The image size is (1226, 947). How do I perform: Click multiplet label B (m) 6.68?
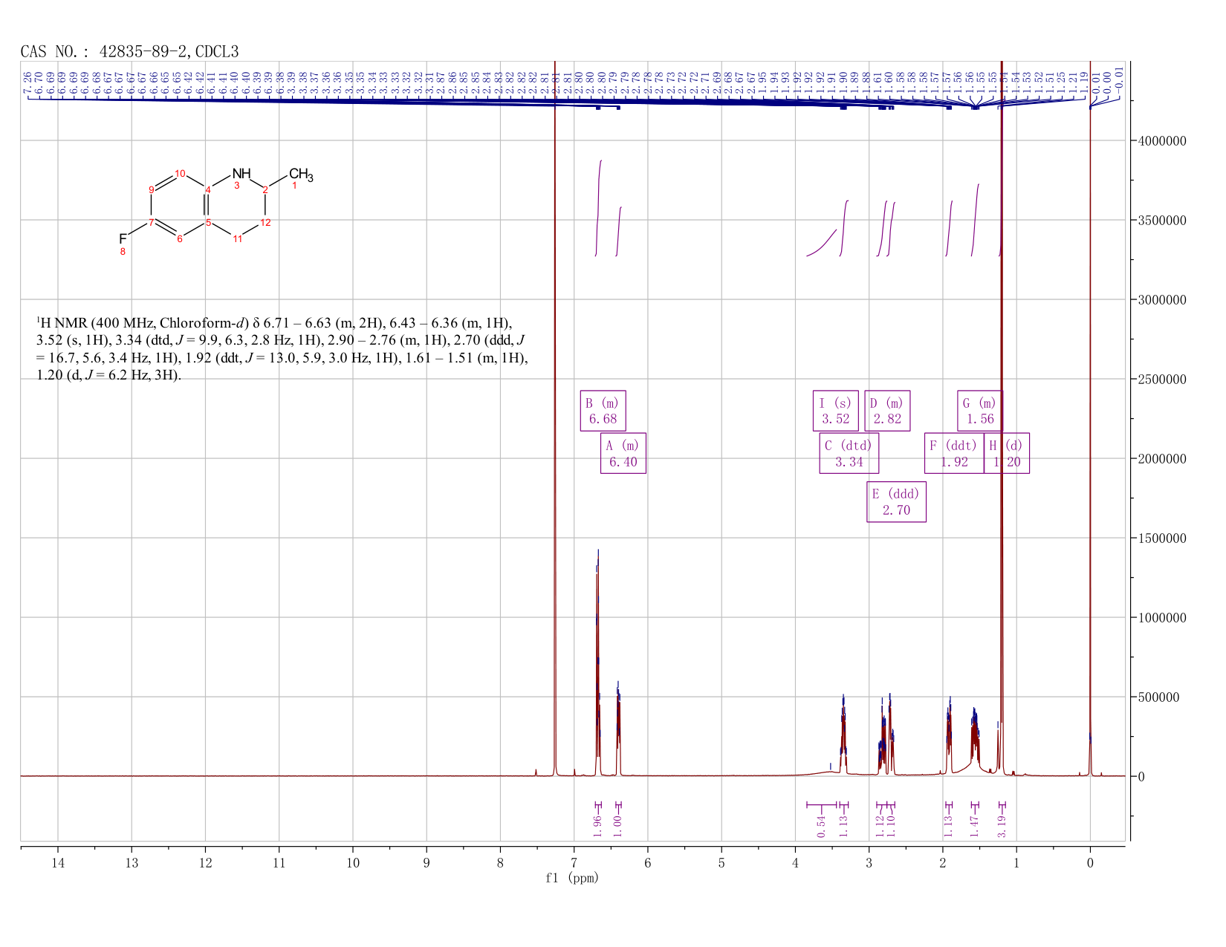[603, 411]
